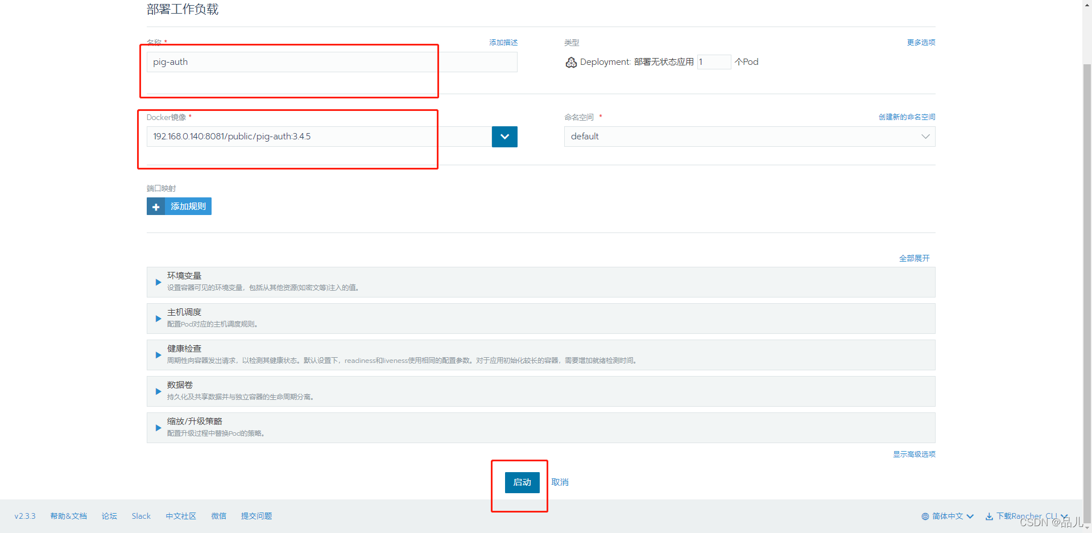Click 添加规则 to add port mapping
The image size is (1092, 533).
point(179,206)
